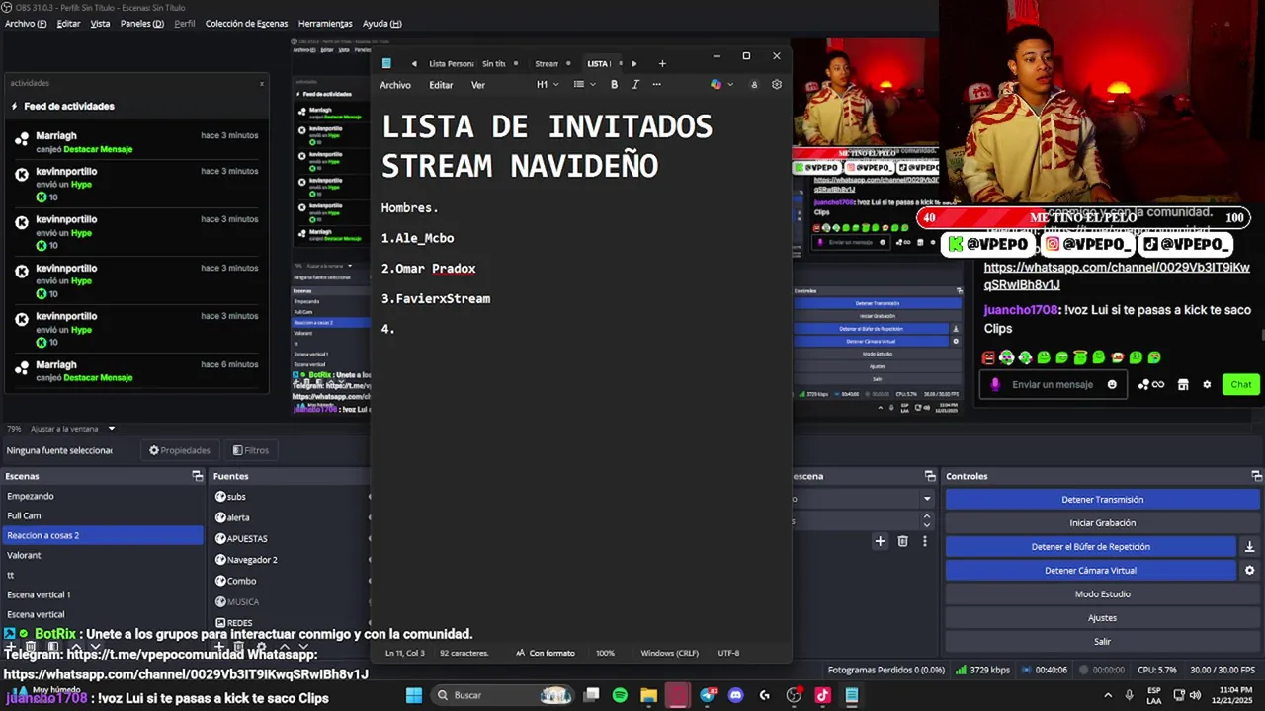This screenshot has width=1265, height=711.
Task: Open emoji picker in chat message box
Action: (1112, 385)
